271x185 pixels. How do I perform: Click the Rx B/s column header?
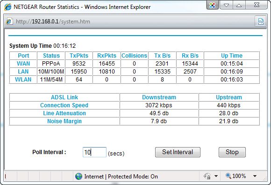(190, 56)
